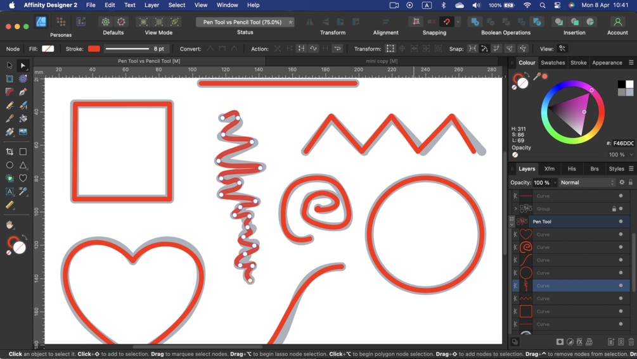The image size is (637, 359).
Task: Open the Colour panel menu
Action: point(631,63)
